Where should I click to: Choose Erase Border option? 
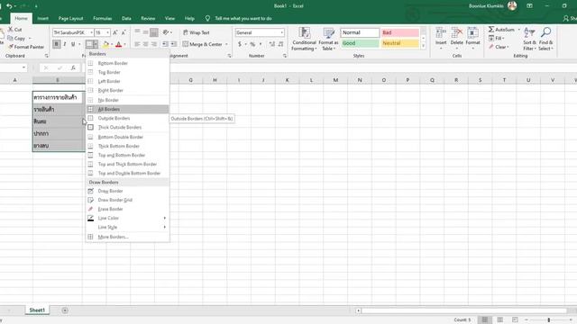click(128, 209)
